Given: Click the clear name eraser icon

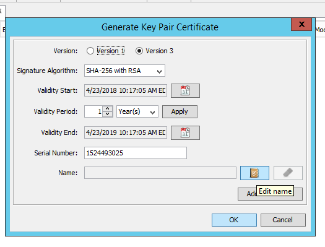Looking at the screenshot, I should (x=288, y=173).
